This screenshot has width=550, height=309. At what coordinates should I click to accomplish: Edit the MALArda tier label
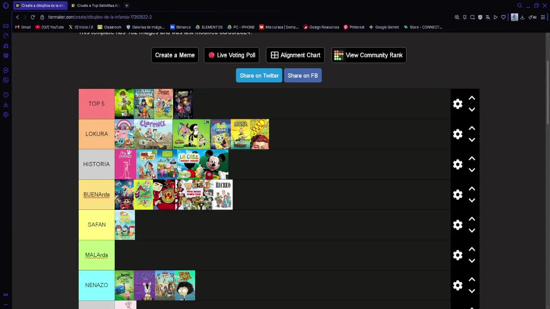pos(97,255)
